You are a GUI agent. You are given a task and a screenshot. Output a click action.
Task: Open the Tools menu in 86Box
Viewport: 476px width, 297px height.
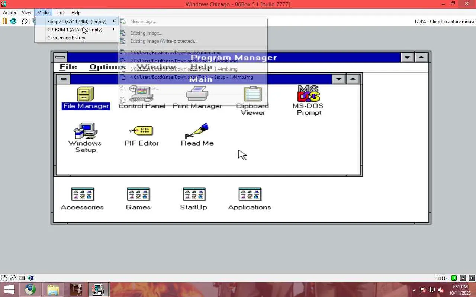[x=60, y=13]
